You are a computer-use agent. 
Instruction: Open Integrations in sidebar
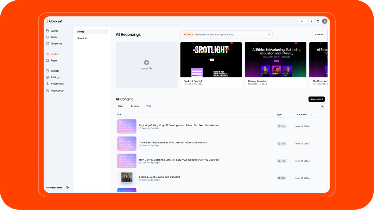pyautogui.click(x=57, y=84)
